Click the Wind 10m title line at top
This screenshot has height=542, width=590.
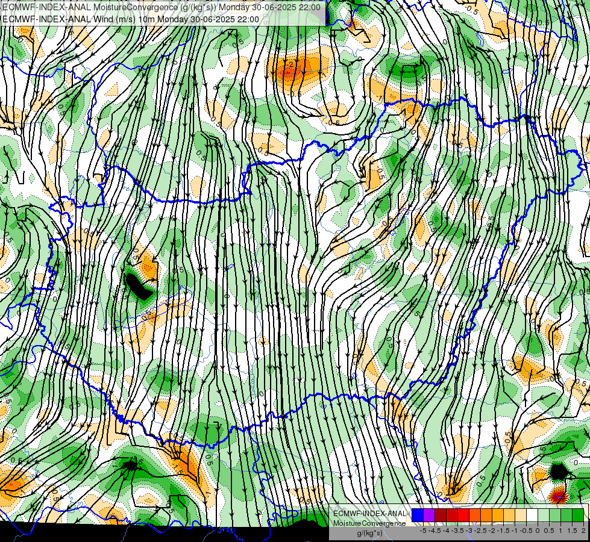(131, 19)
